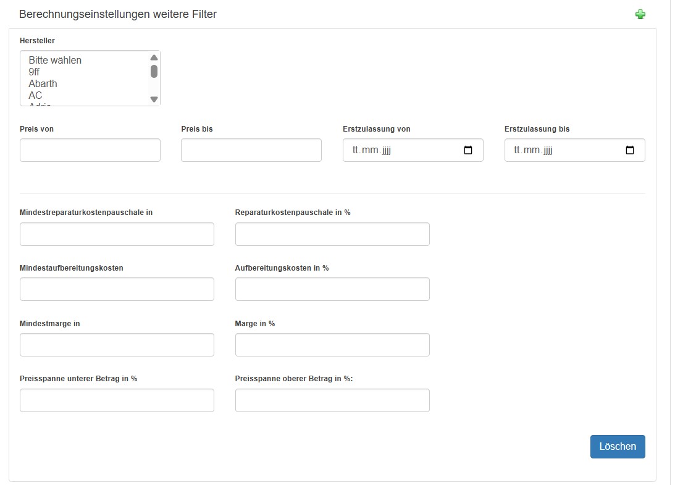Focus the Mindestreparaturkostenpauschale input
This screenshot has width=675, height=485.
117,234
